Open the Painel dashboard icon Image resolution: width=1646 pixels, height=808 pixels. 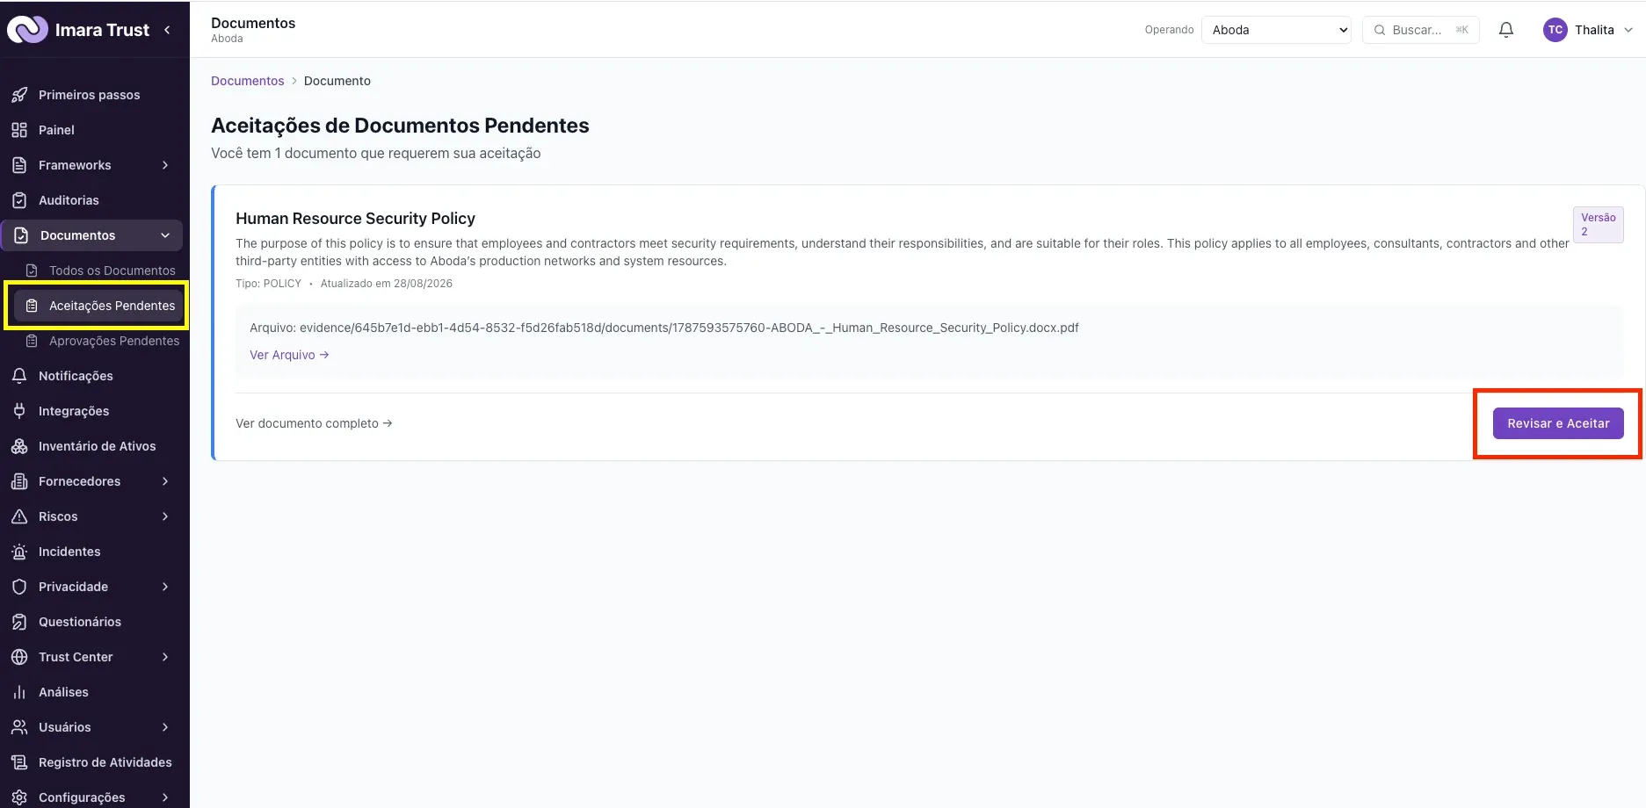[19, 130]
